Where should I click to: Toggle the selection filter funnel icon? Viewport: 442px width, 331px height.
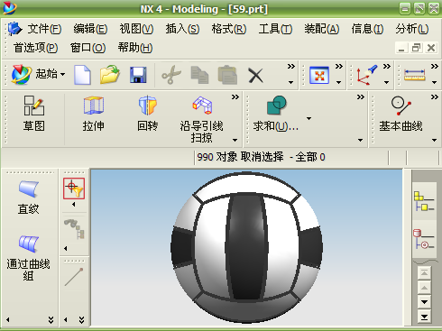point(74,188)
